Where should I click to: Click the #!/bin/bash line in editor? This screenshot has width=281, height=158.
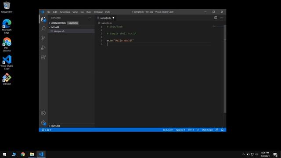[x=115, y=27]
